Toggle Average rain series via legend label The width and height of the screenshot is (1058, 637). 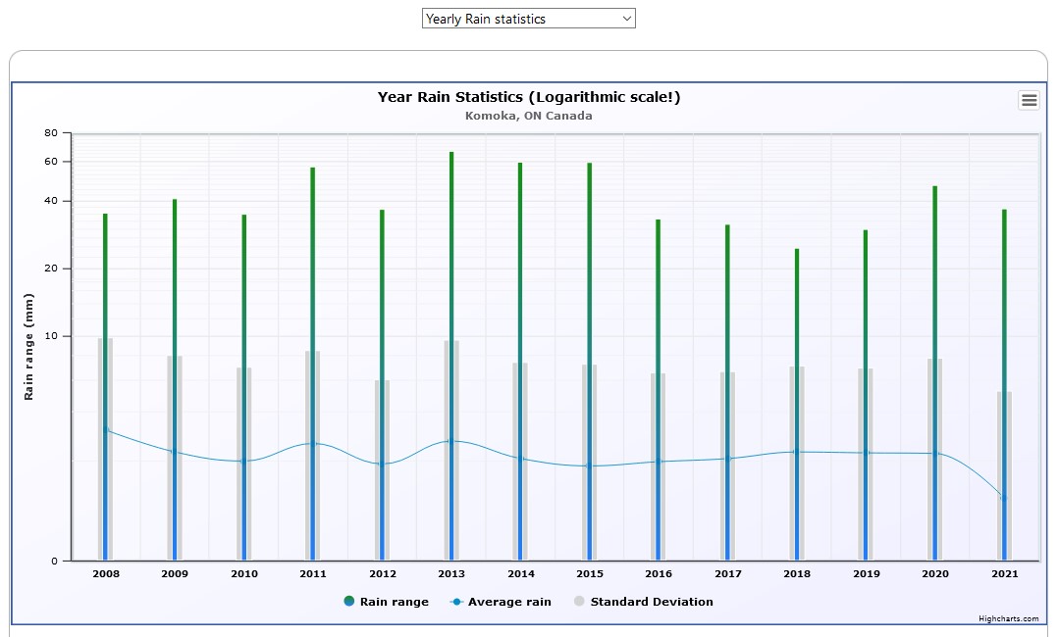click(x=509, y=602)
